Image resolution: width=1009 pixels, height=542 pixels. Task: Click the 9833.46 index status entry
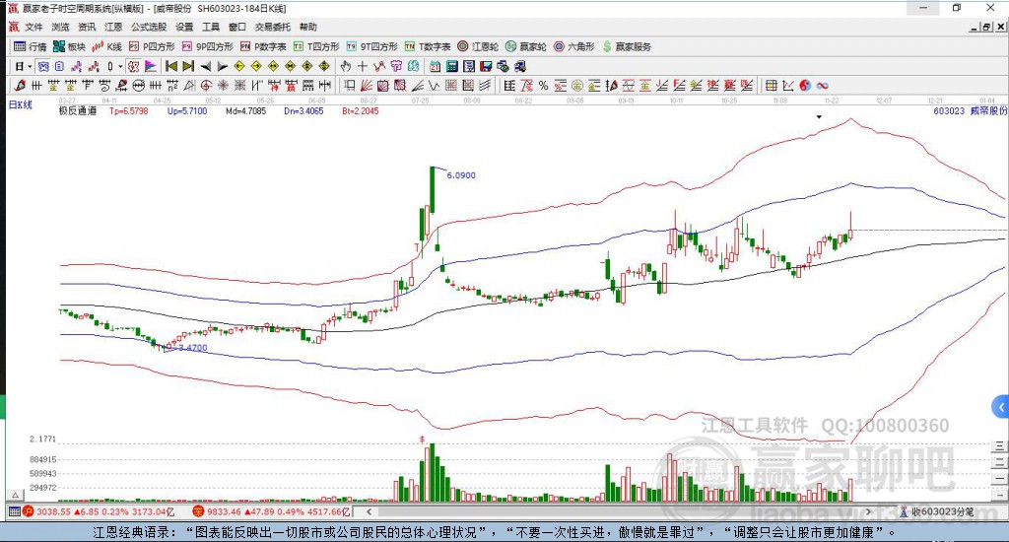[x=272, y=511]
